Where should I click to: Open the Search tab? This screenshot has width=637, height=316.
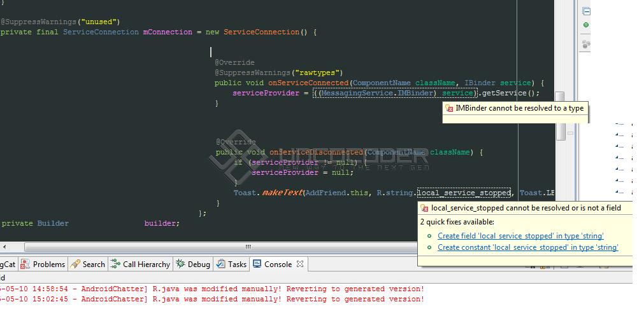pos(88,264)
